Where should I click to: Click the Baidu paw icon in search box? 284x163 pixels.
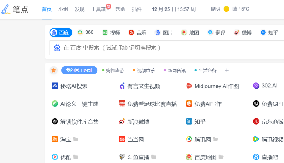(x=57, y=48)
